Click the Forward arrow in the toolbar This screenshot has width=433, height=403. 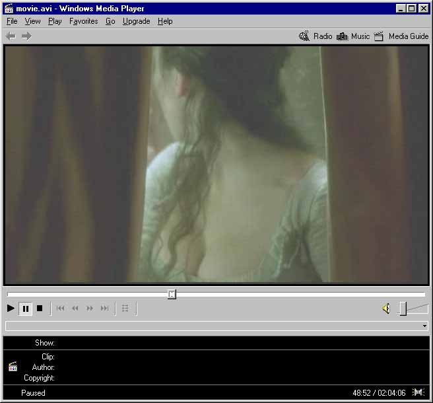[x=26, y=36]
